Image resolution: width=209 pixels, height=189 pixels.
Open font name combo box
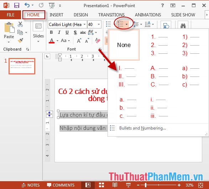[x=67, y=25]
